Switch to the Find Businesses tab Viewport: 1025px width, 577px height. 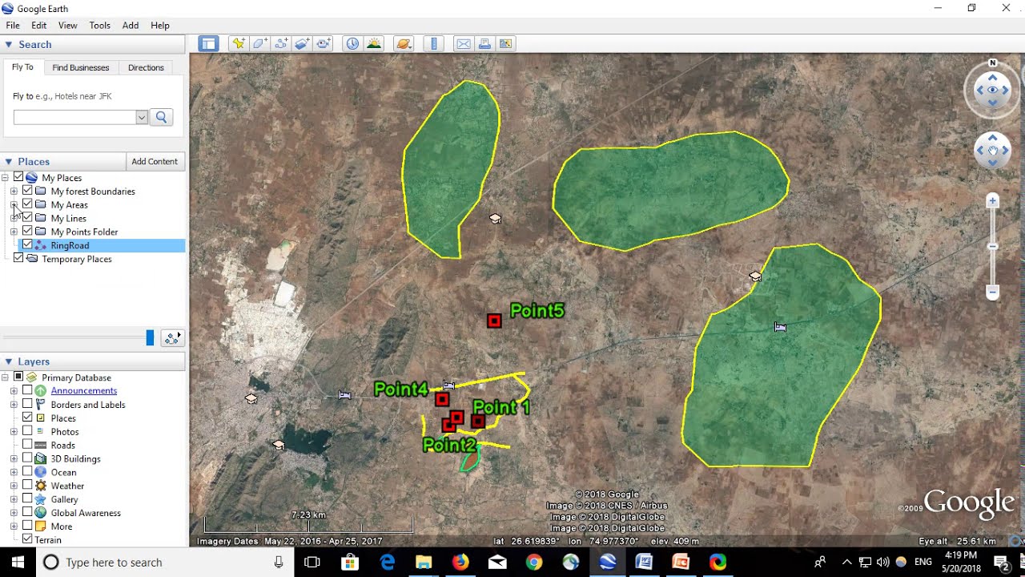click(80, 67)
